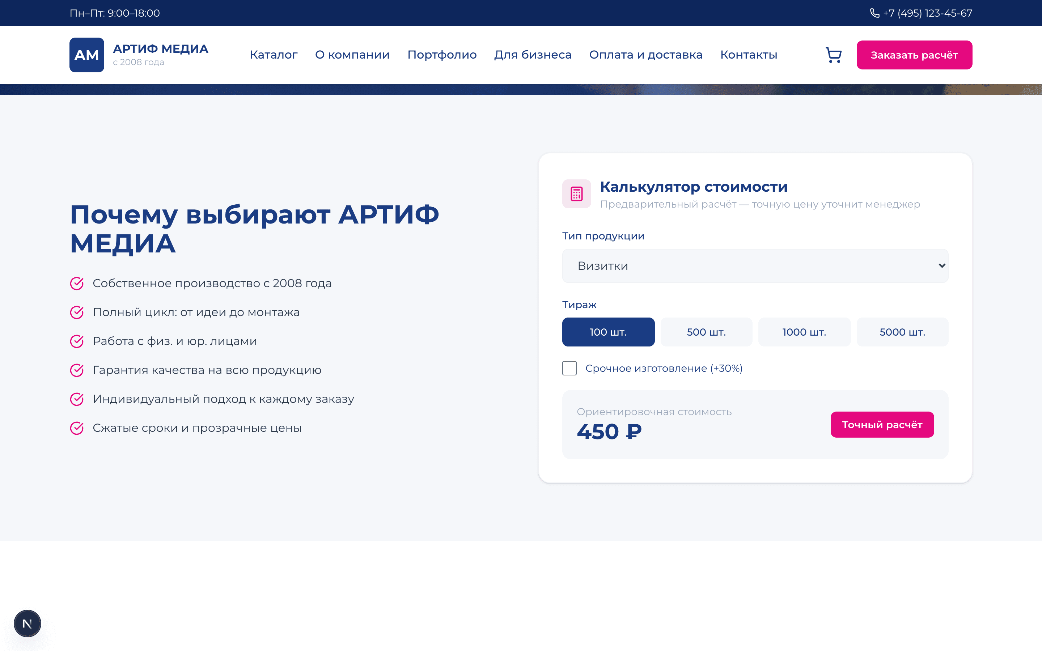Click checkmark icon beside 'Сжатые сроки'
1042x651 pixels.
(77, 428)
